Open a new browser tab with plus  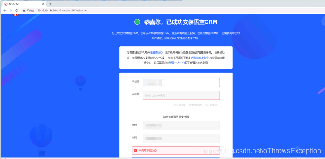[x=50, y=4]
